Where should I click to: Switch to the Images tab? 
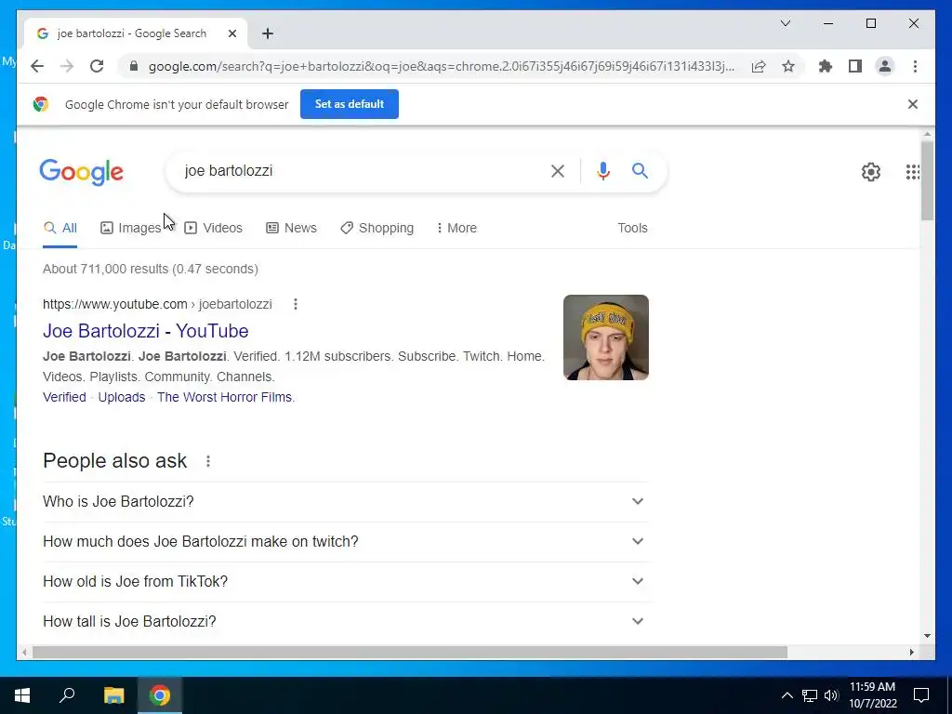(130, 229)
